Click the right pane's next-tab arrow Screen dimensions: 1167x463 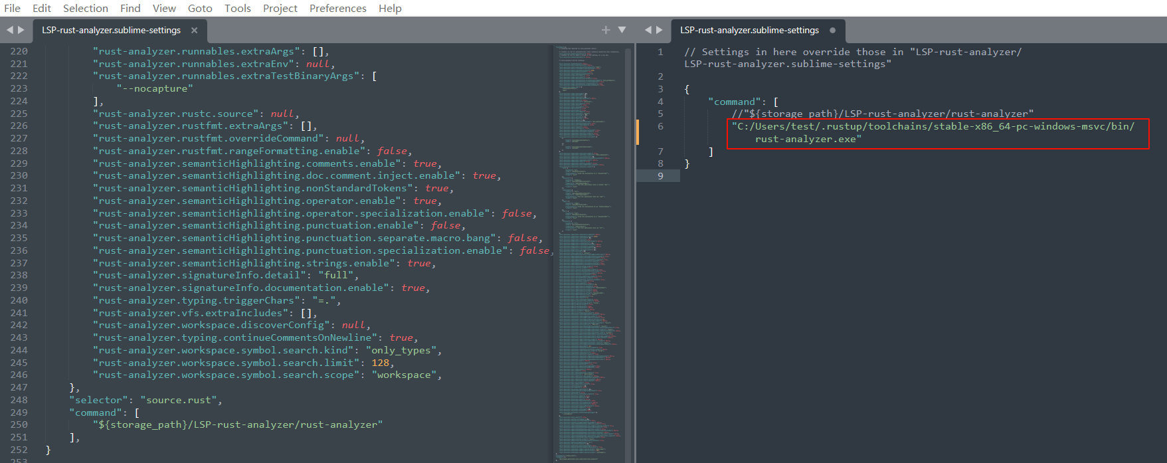660,30
